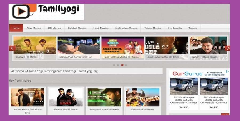Select the active red pagination dot
The width and height of the screenshot is (240, 121).
(122, 65)
